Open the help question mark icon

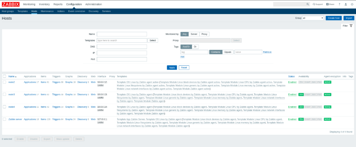(x=340, y=4)
